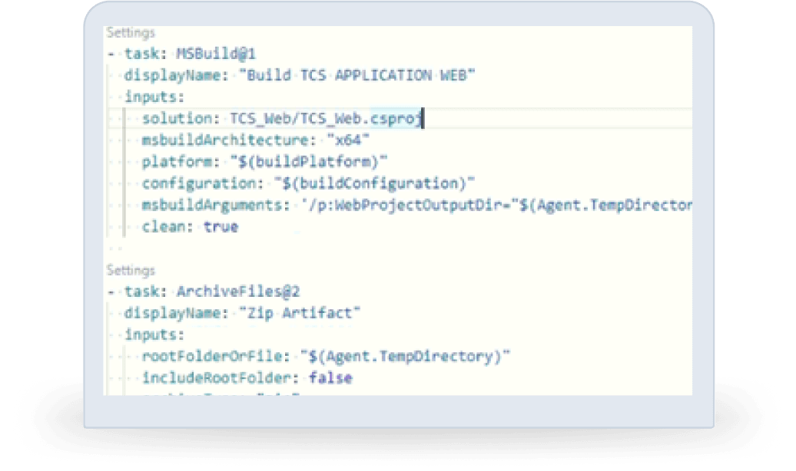Click the 'task: MSBuild@1' line
The image size is (796, 471).
coord(182,54)
